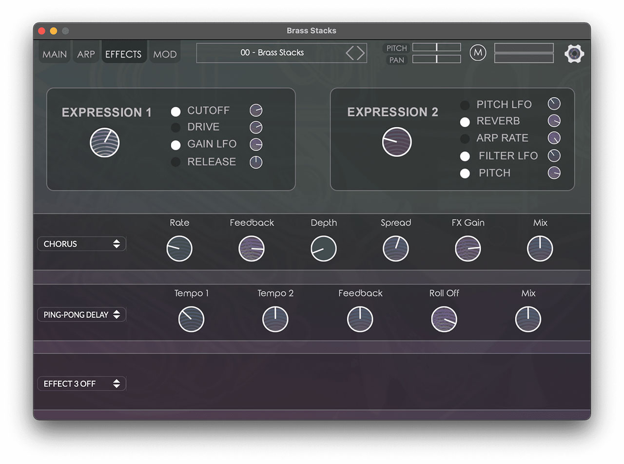Go to the previous preset arrow

pos(350,53)
